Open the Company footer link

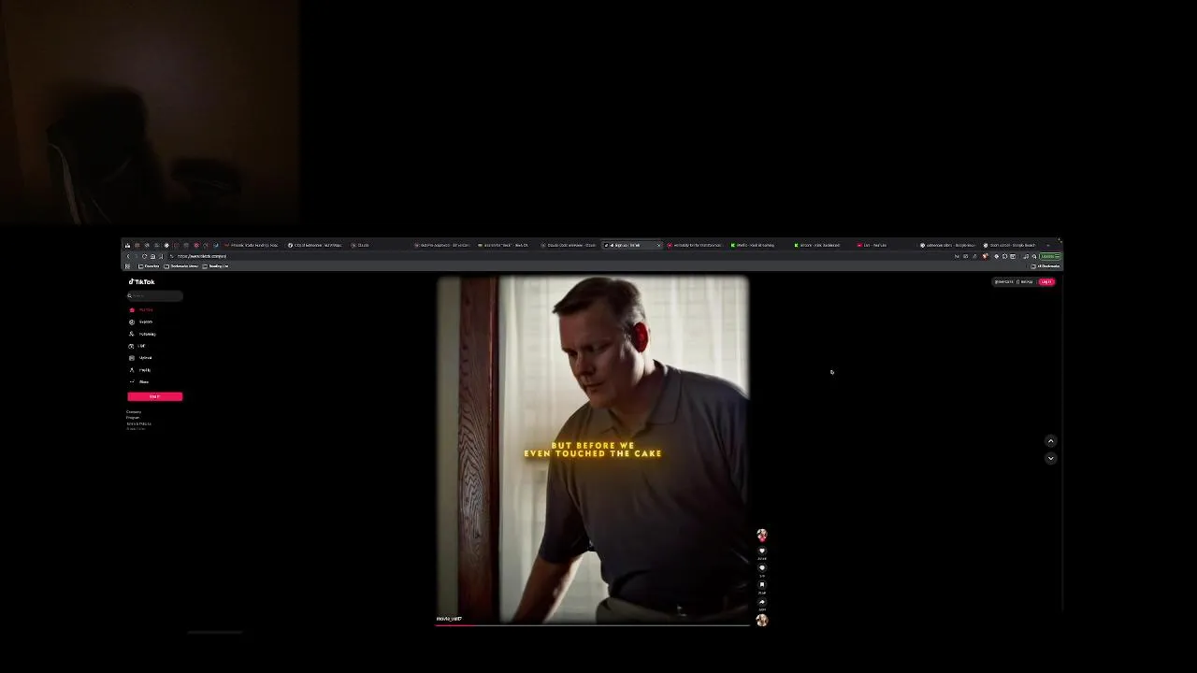pos(134,412)
